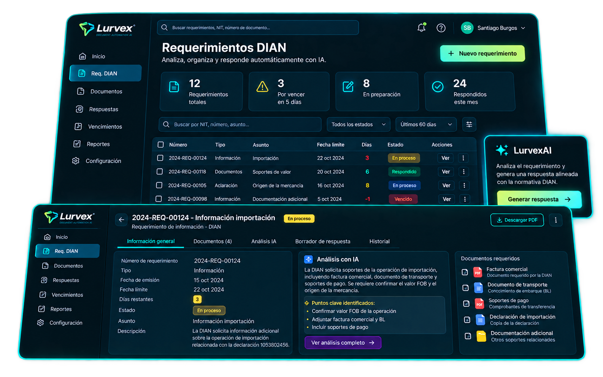603x377 pixels.
Task: Open more actions for 2024-REQ-00124 row
Action: click(463, 158)
